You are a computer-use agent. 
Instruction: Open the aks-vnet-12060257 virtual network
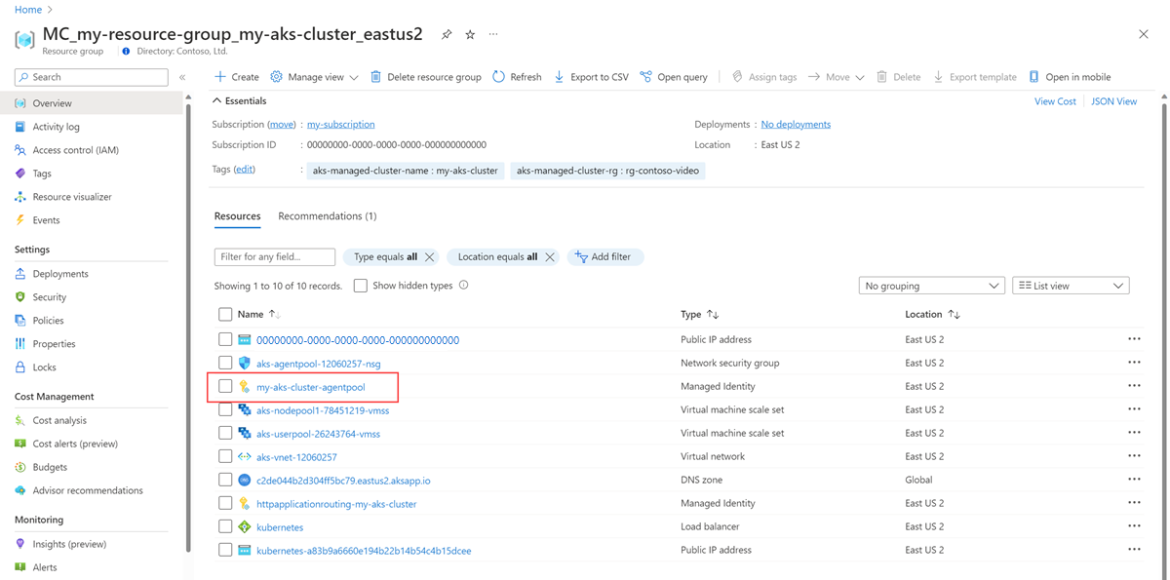[296, 457]
